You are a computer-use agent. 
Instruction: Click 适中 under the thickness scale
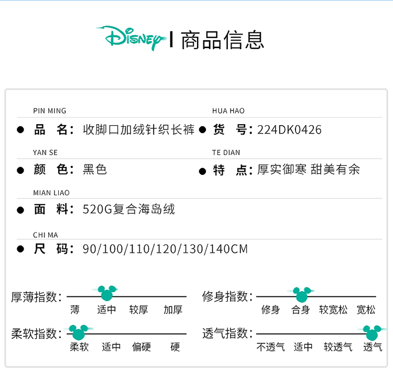[107, 310]
